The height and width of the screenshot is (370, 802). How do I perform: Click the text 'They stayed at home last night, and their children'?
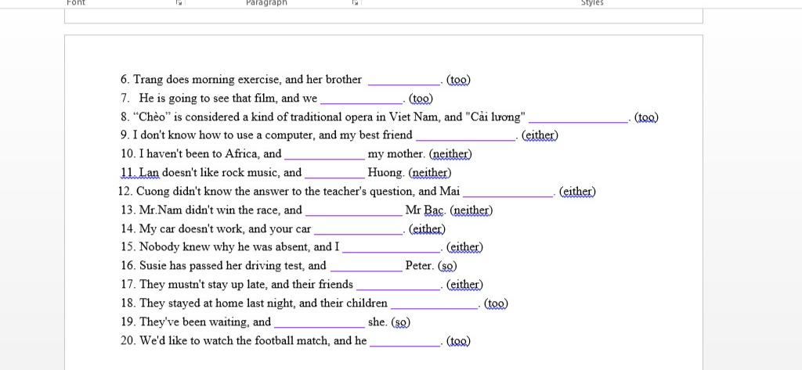coord(263,303)
